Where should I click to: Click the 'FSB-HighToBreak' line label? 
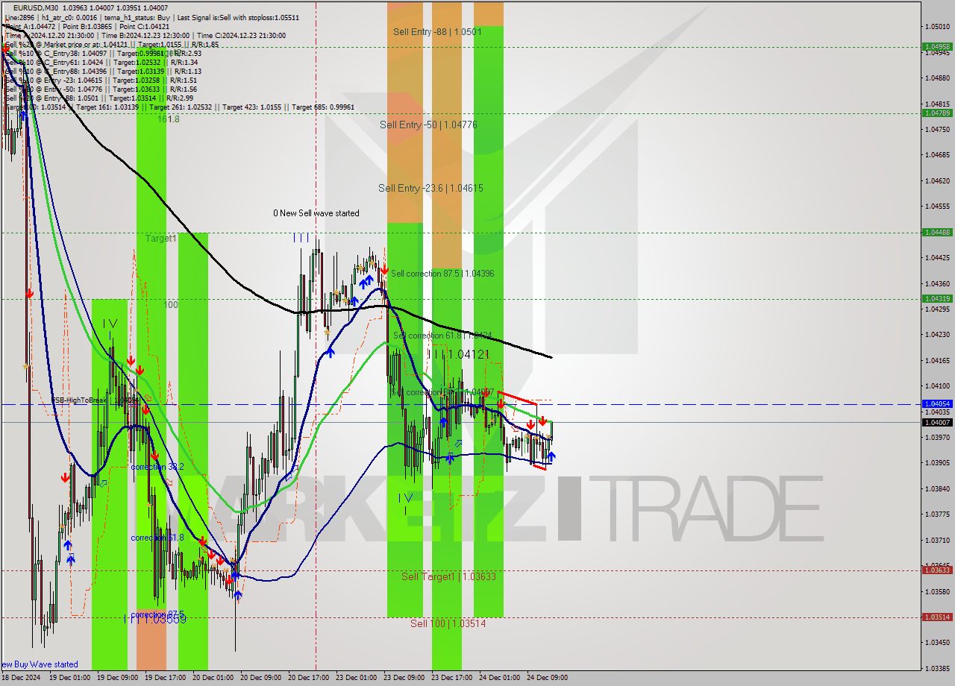[79, 400]
